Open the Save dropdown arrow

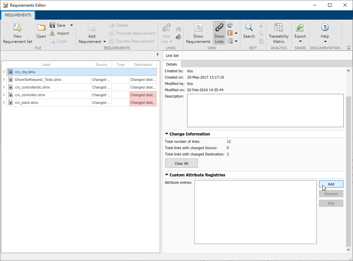[71, 25]
